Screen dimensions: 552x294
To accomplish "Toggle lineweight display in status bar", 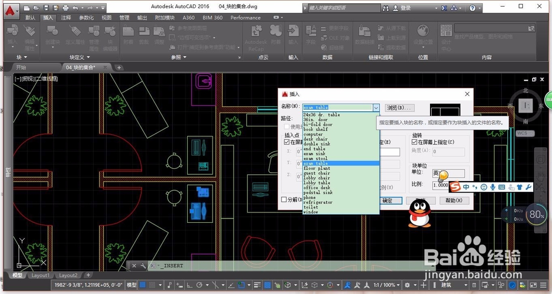I will coord(257,285).
